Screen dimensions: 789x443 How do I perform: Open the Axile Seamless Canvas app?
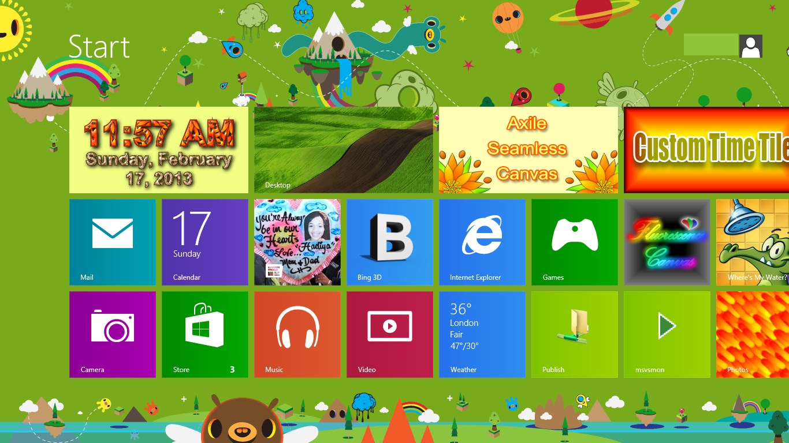coord(528,149)
